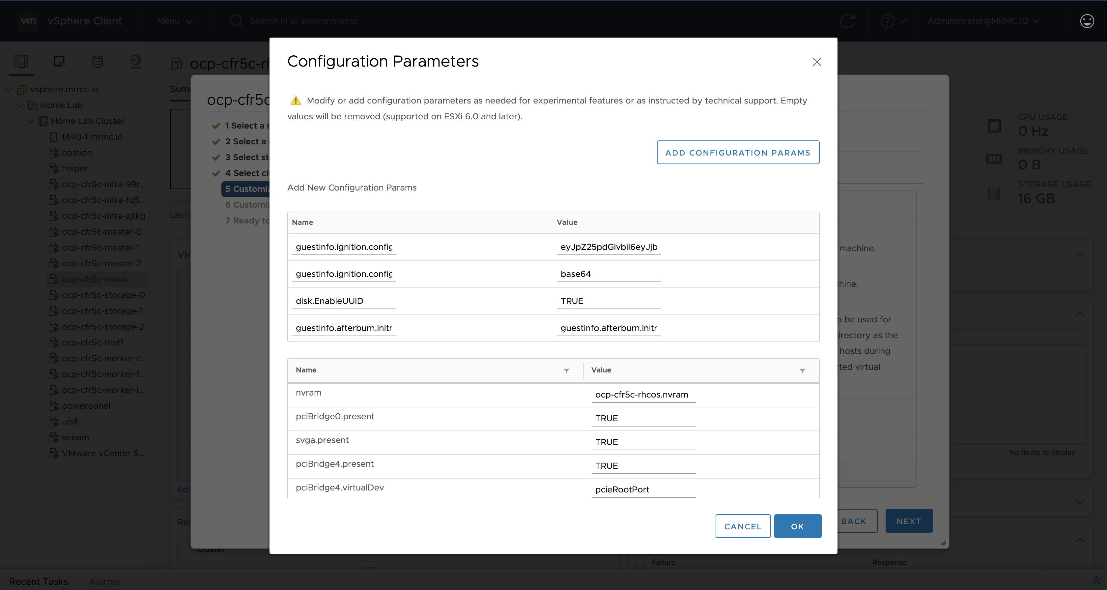Open the Storage inventory view
The width and height of the screenshot is (1107, 590).
click(x=98, y=62)
